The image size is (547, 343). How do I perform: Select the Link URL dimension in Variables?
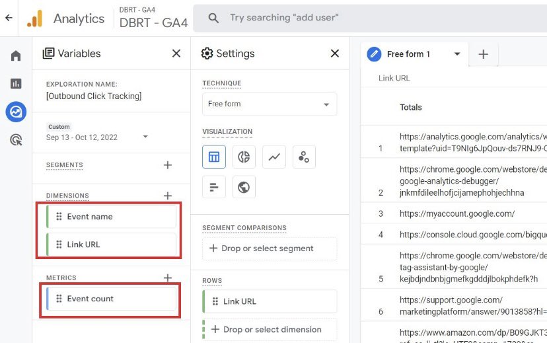click(111, 245)
